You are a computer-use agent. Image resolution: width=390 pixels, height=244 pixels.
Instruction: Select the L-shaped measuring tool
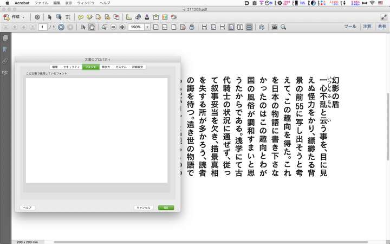click(129, 17)
